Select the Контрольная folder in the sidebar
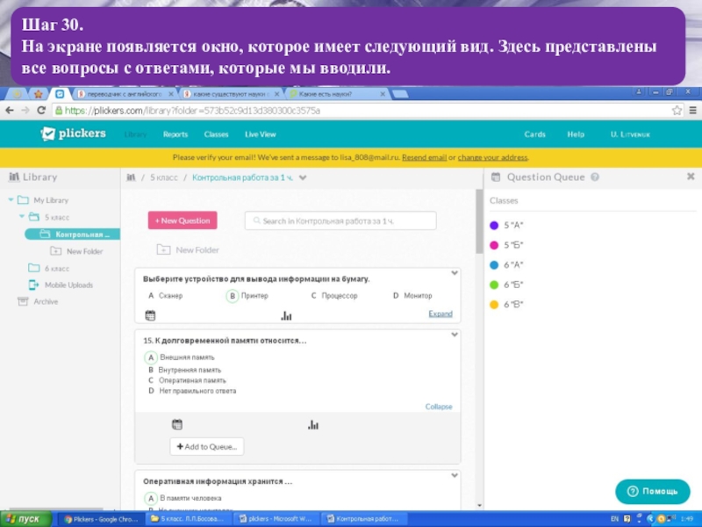Screen dimensions: 702x527 [72, 234]
